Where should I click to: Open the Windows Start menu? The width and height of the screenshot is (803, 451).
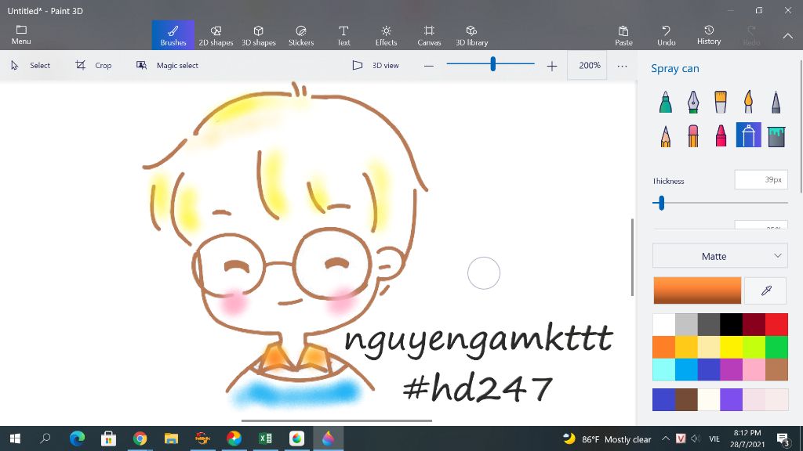(x=15, y=438)
